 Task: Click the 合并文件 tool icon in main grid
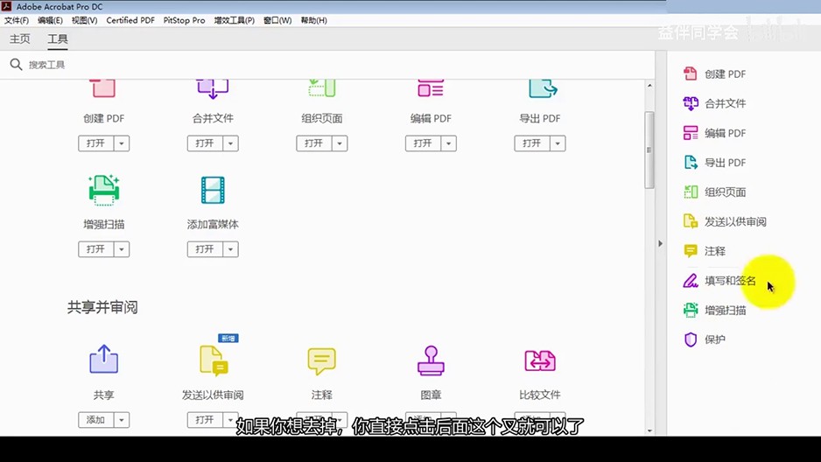(213, 89)
